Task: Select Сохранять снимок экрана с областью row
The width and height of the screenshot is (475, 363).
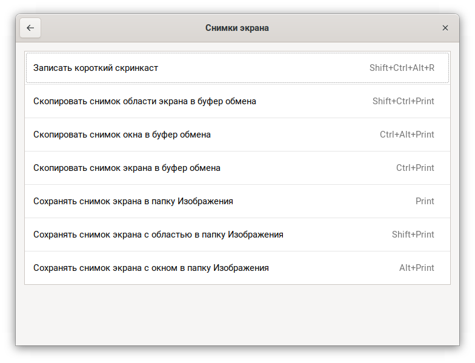Action: pos(158,235)
